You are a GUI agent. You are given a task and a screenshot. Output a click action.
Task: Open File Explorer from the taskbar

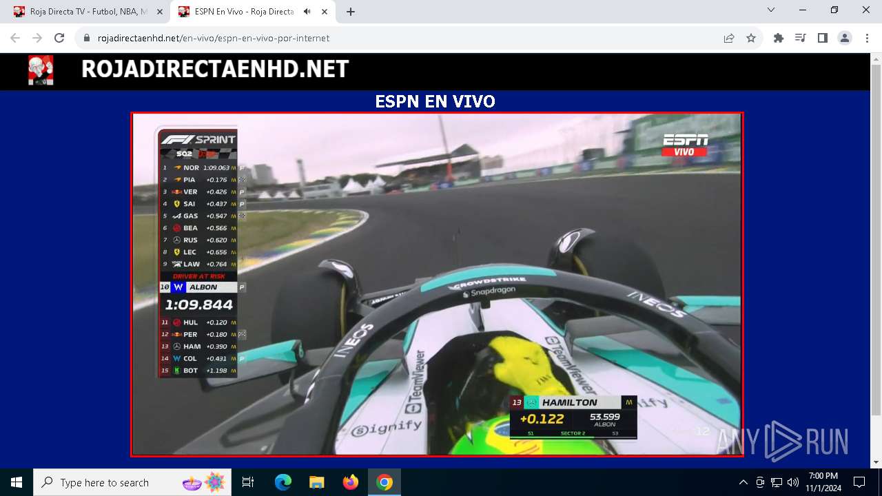[x=316, y=482]
